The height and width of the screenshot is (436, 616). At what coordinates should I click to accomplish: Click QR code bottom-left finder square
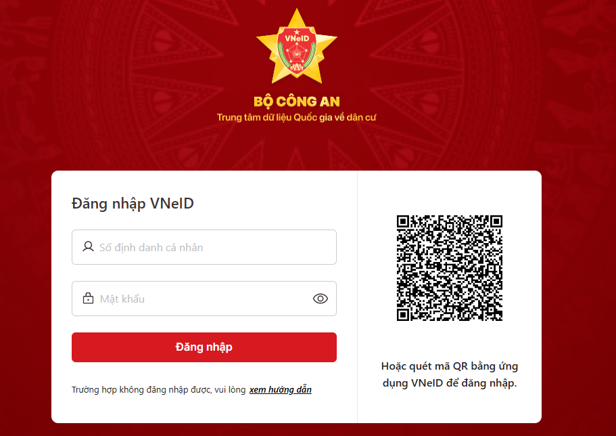point(403,315)
